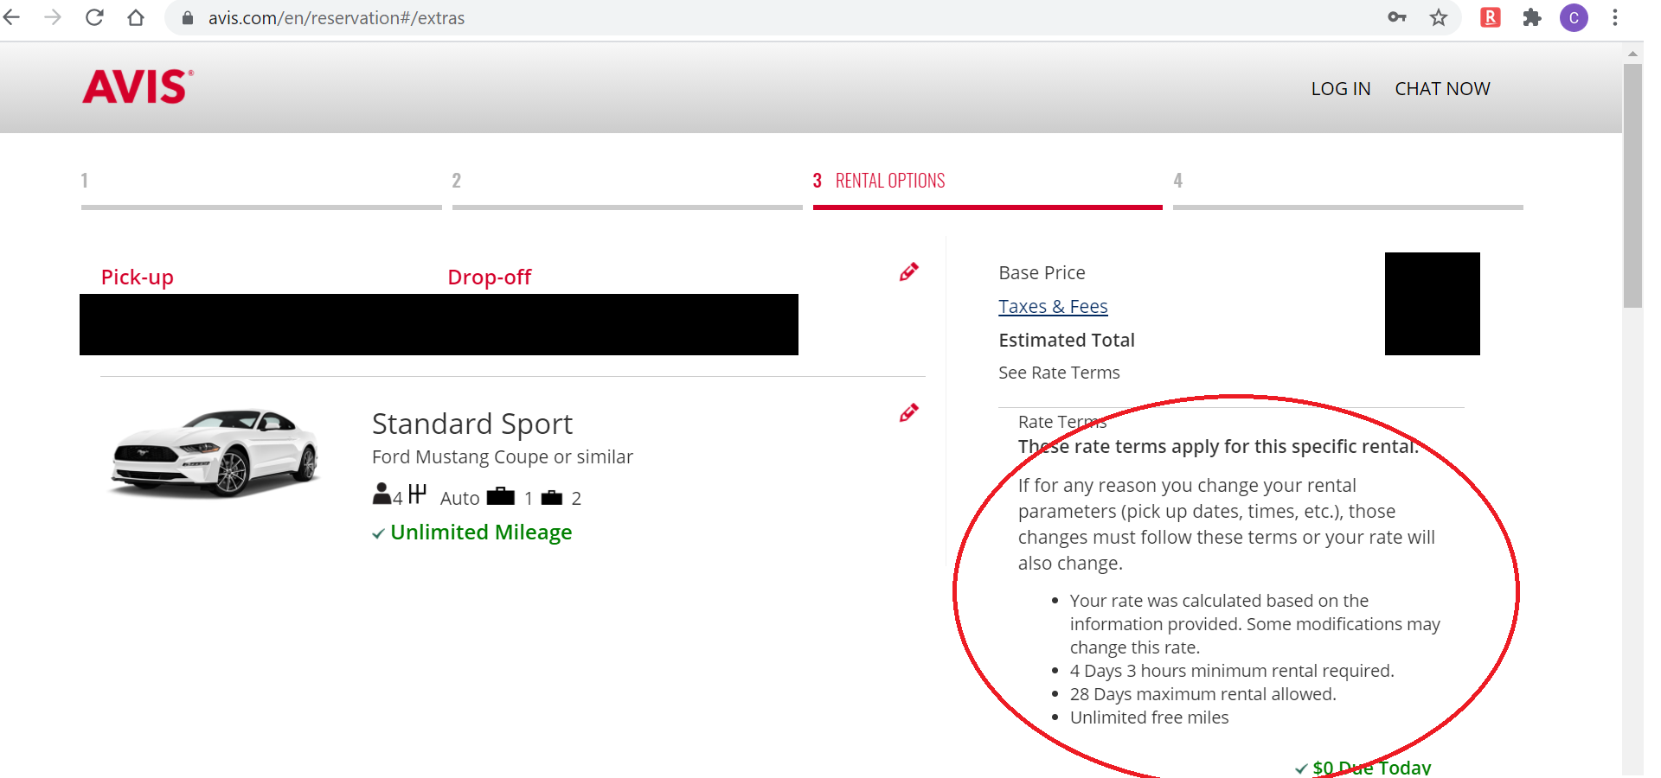Viewport: 1661px width, 778px height.
Task: Click the browser back arrow
Action: (12, 17)
